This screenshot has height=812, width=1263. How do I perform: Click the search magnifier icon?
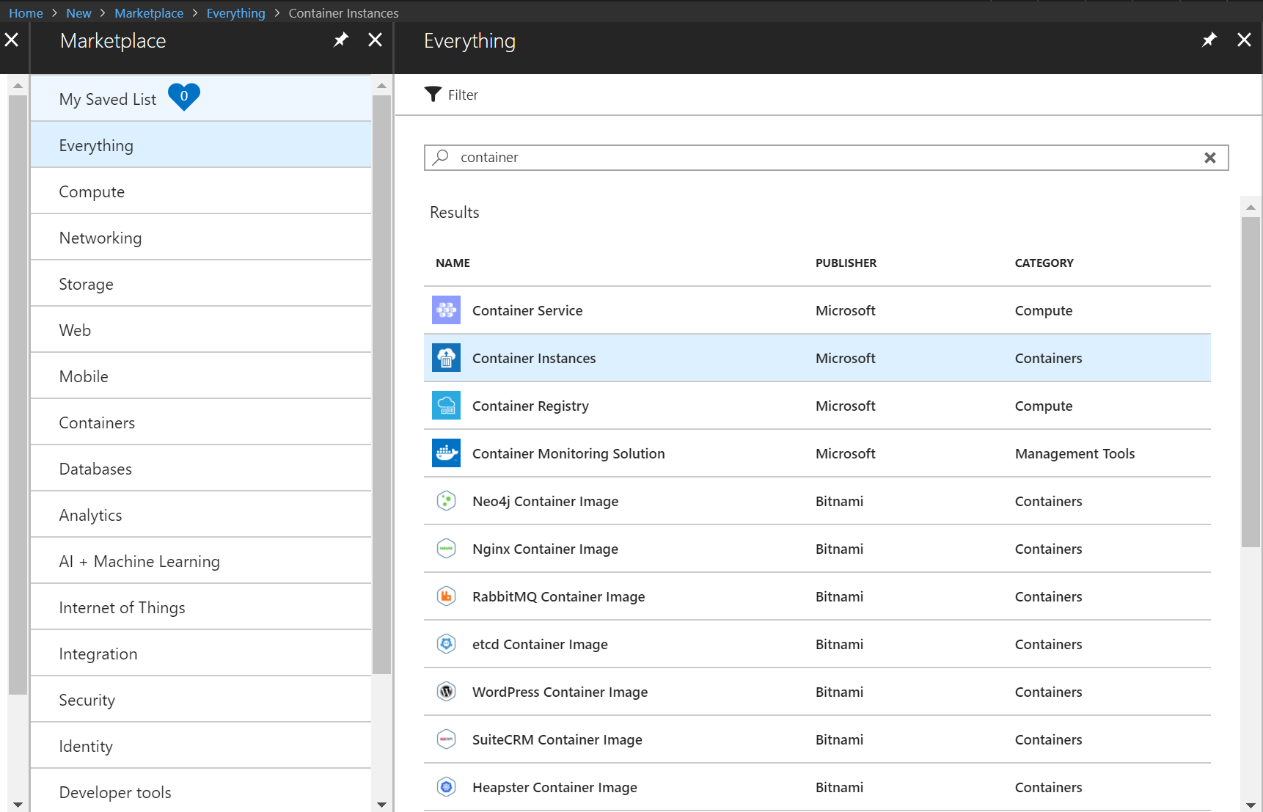click(440, 157)
